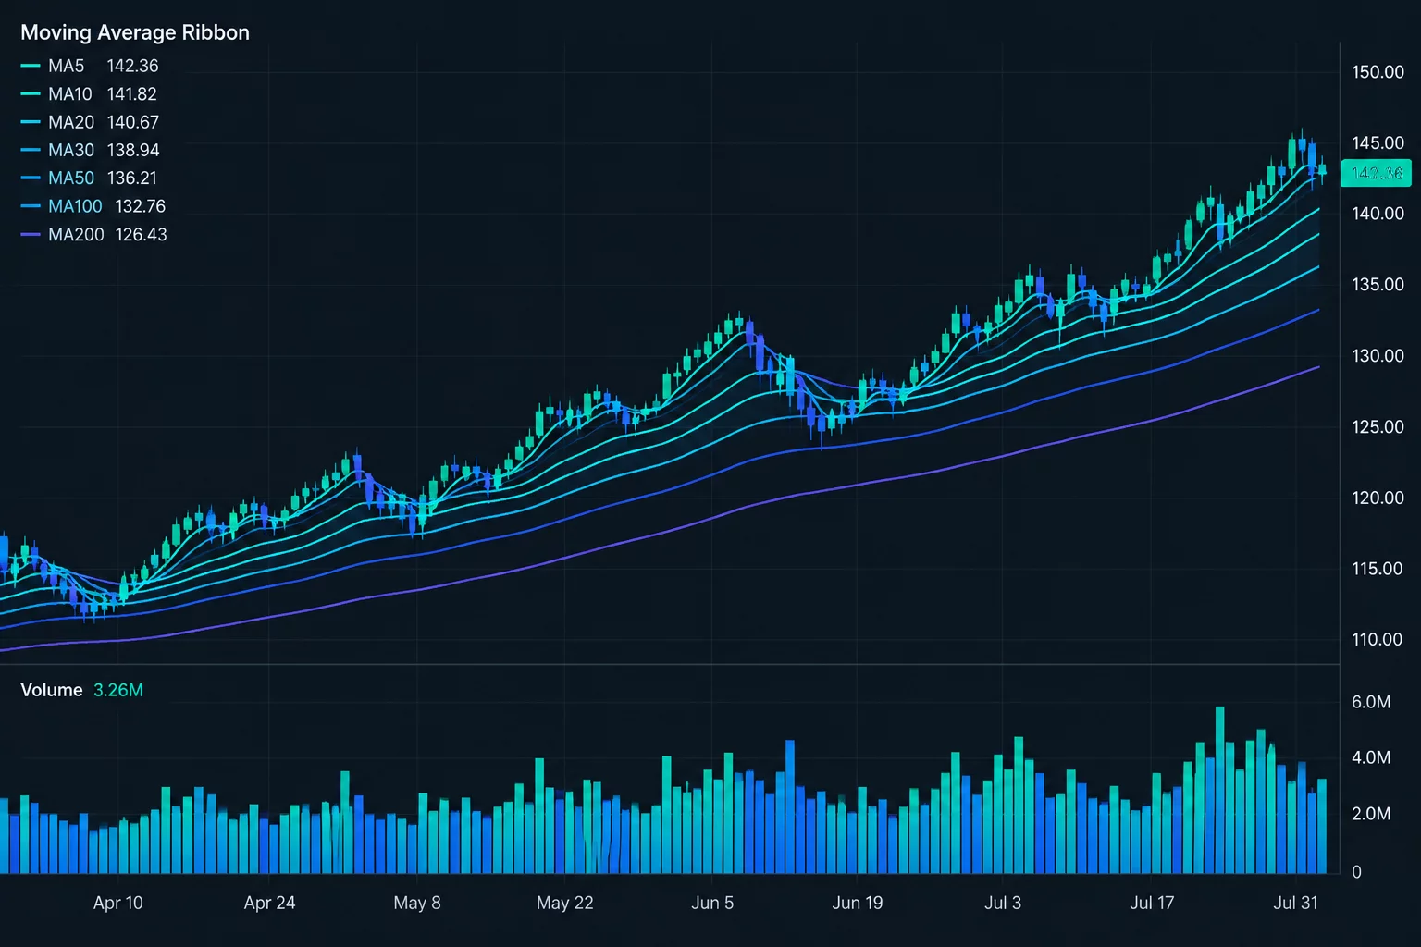Select the MA100 legend label
The image size is (1421, 947).
pos(75,206)
